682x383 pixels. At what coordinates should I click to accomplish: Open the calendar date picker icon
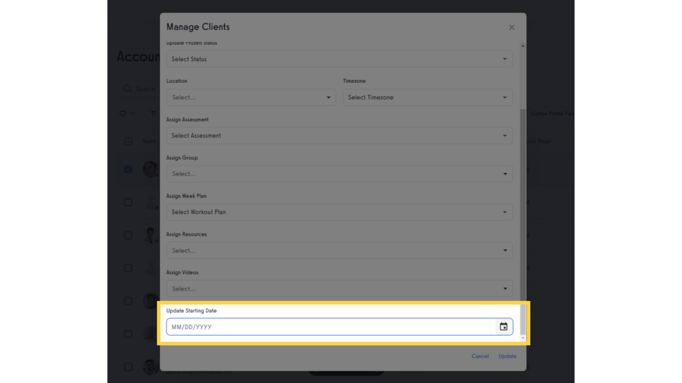503,327
